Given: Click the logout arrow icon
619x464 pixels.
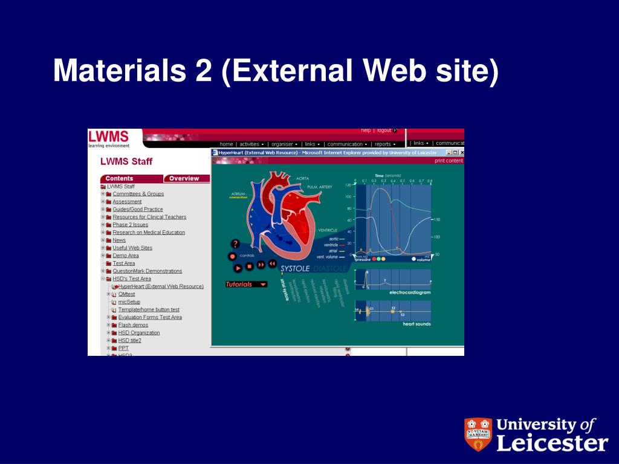Looking at the screenshot, I should [395, 130].
